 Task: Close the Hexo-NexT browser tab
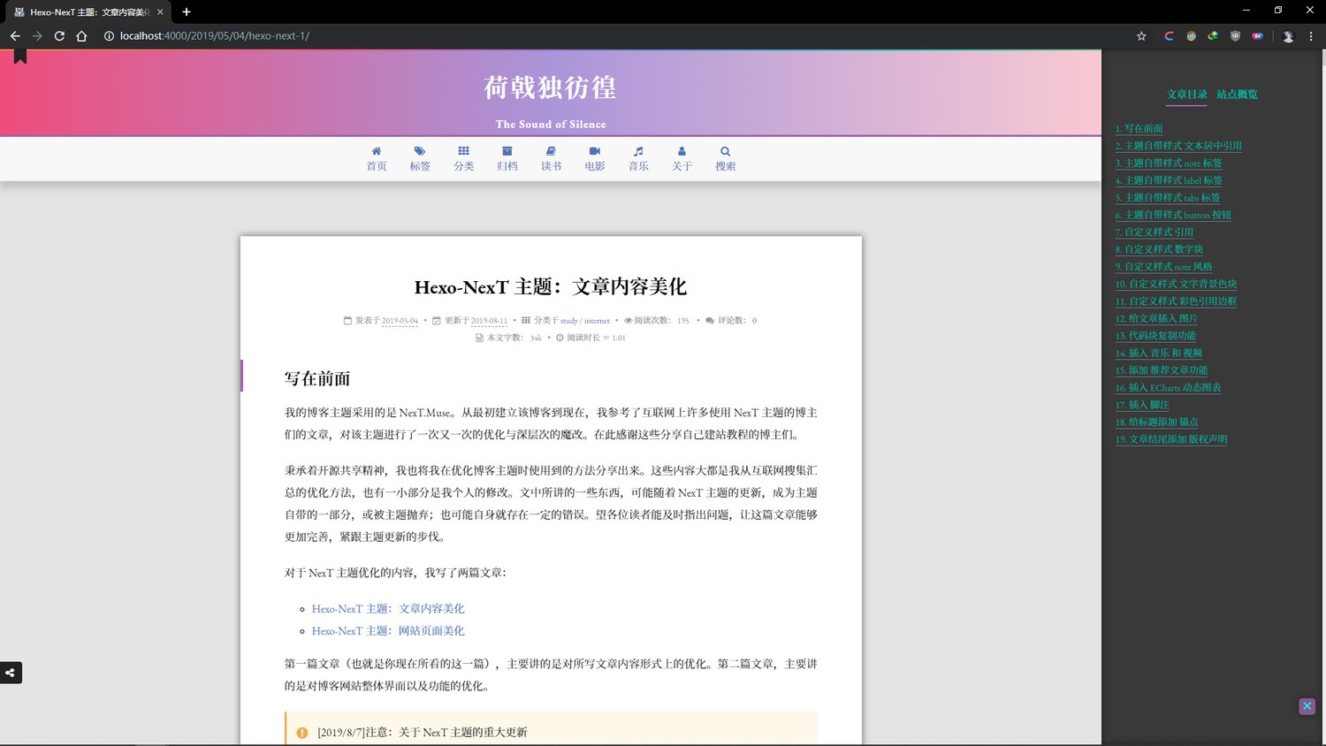click(160, 11)
